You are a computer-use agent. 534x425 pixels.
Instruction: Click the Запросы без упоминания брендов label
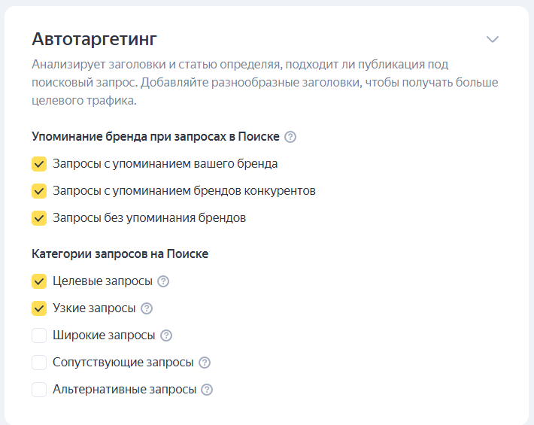(149, 218)
